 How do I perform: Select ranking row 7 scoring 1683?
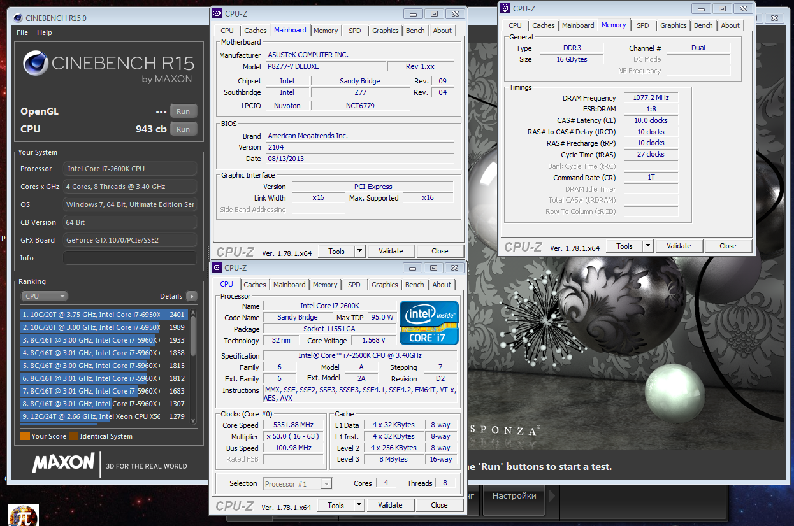tap(105, 391)
